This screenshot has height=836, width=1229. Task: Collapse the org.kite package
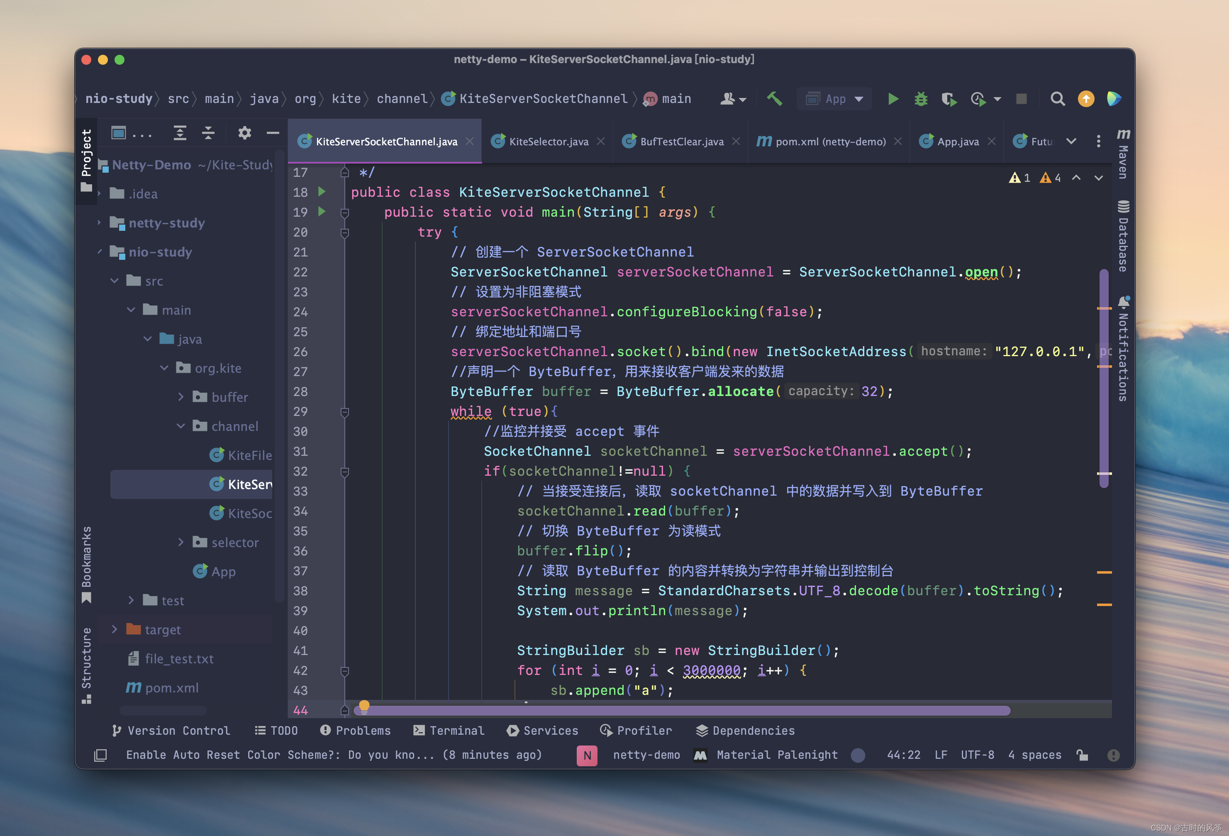click(x=164, y=368)
